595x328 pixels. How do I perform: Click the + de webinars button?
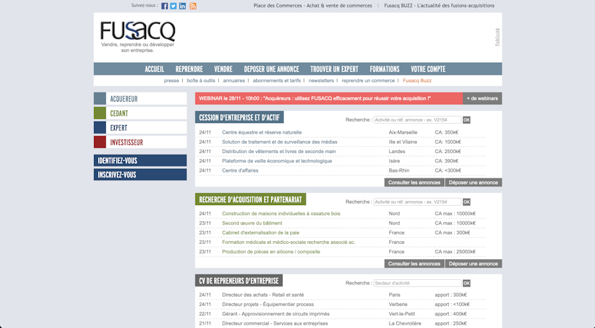tap(482, 98)
